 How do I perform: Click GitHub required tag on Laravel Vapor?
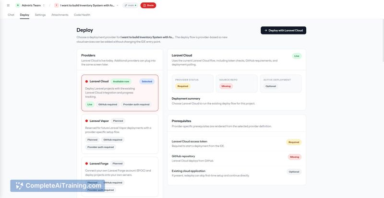[x=113, y=140]
